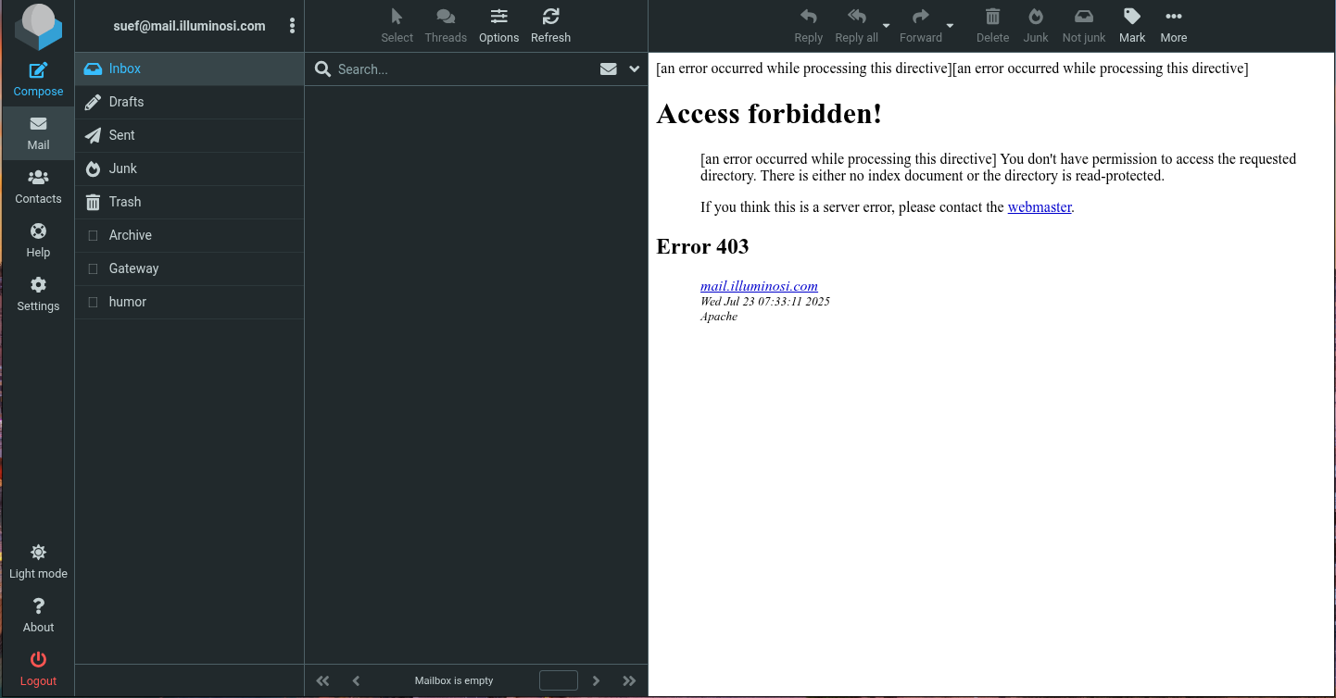Open the Archive folder
The height and width of the screenshot is (698, 1336).
[x=189, y=235]
